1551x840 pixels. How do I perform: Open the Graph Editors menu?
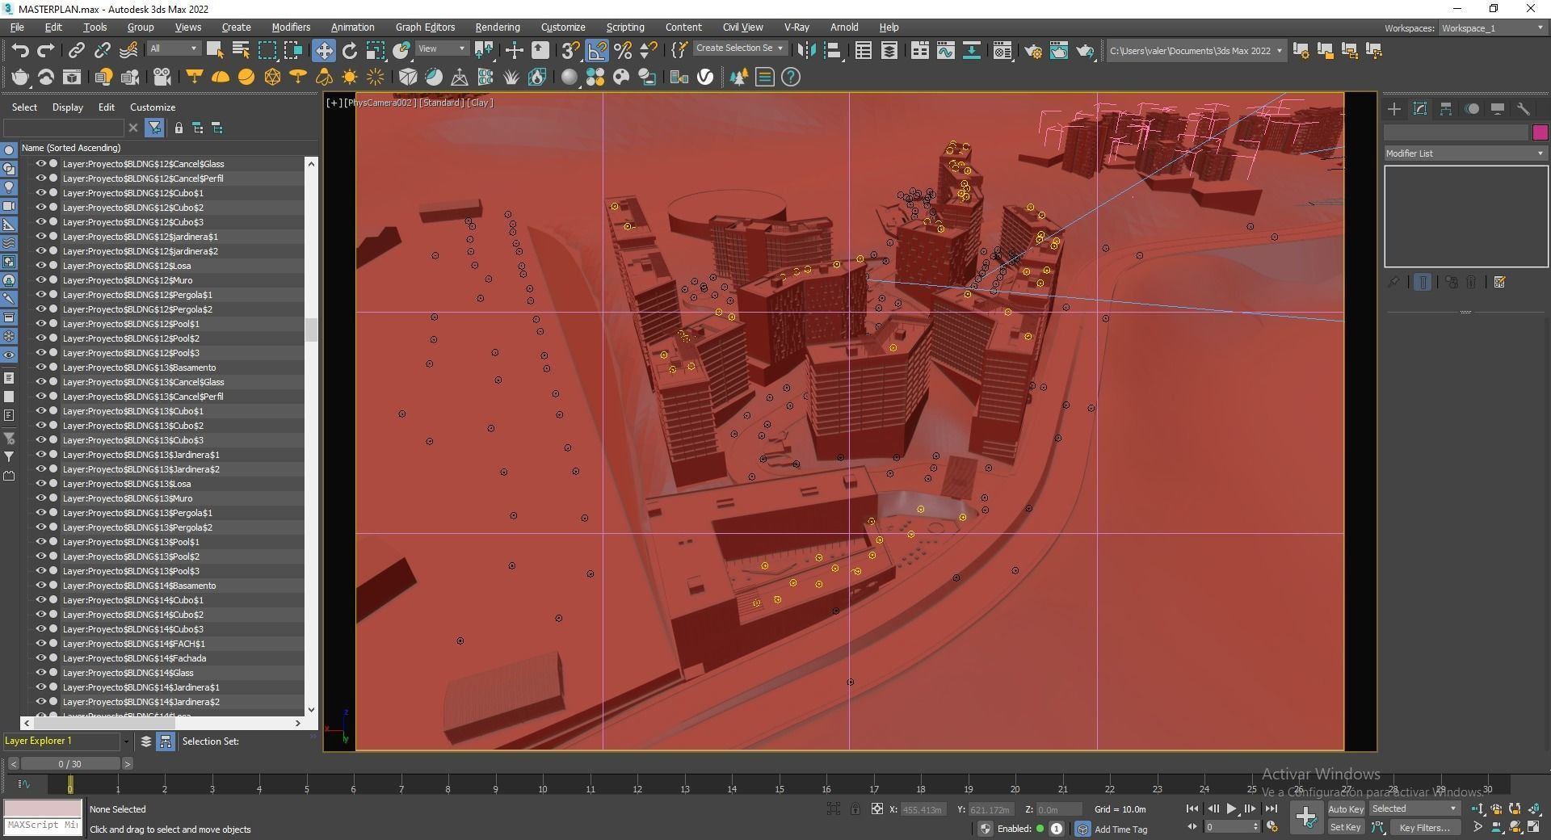425,27
